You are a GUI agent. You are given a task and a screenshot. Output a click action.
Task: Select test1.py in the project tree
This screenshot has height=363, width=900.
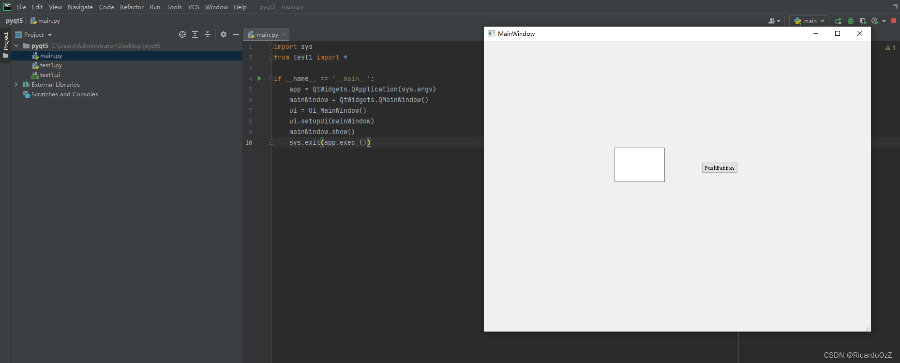pos(51,65)
